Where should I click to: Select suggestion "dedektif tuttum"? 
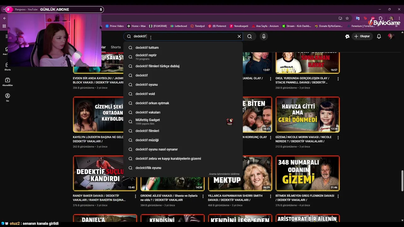point(183,48)
